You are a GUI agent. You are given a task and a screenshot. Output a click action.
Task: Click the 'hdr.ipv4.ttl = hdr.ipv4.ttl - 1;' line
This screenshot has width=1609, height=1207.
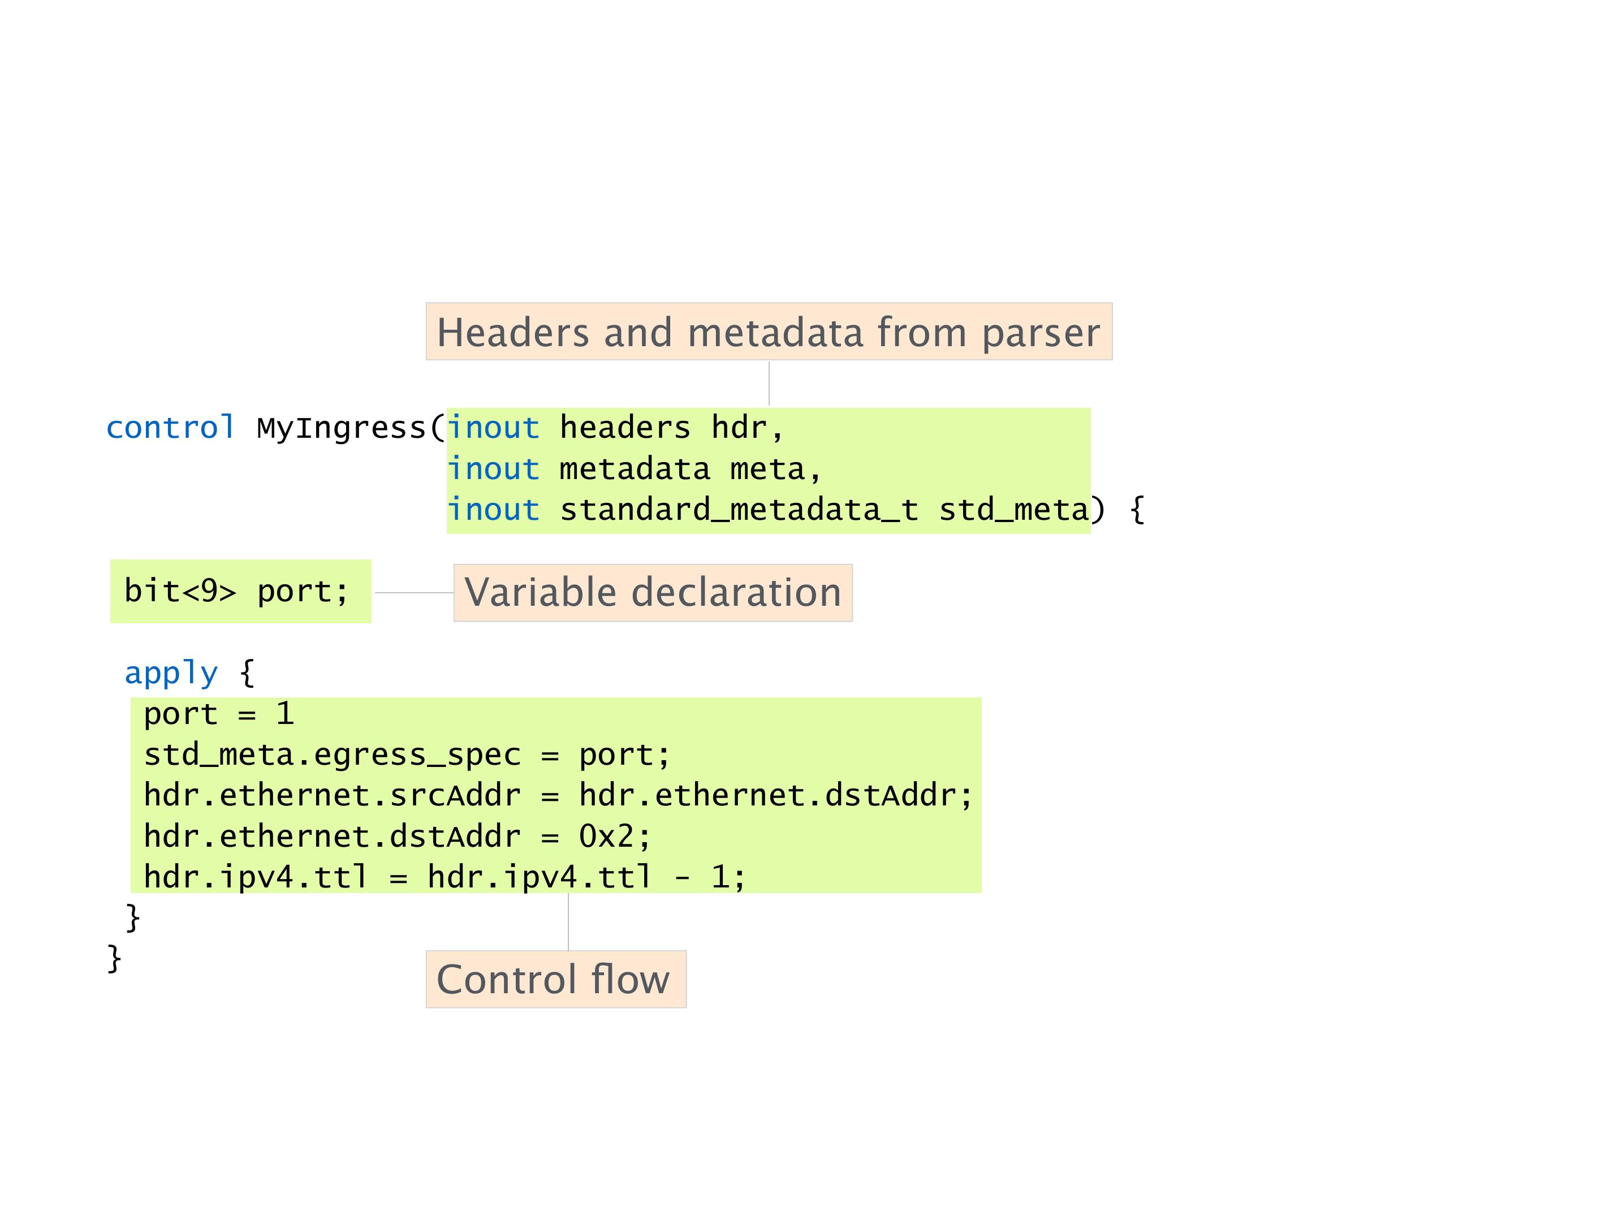445,877
